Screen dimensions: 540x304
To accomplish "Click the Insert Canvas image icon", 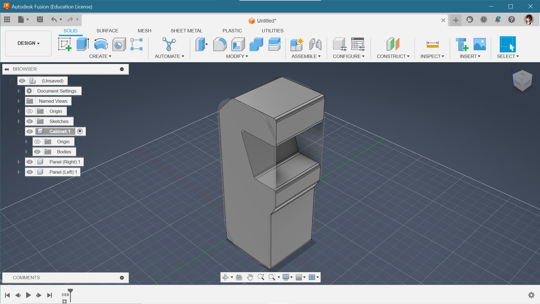I will 480,44.
